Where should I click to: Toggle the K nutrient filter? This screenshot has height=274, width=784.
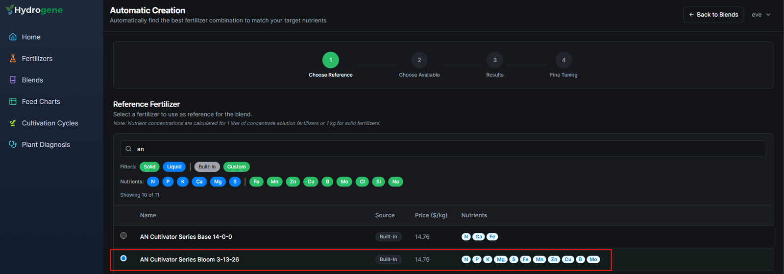click(x=183, y=182)
